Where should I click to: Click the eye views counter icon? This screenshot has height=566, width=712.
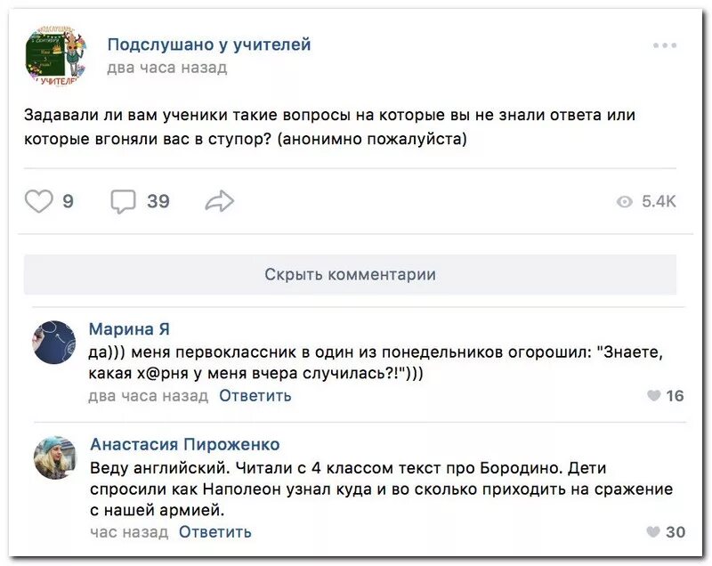click(625, 202)
